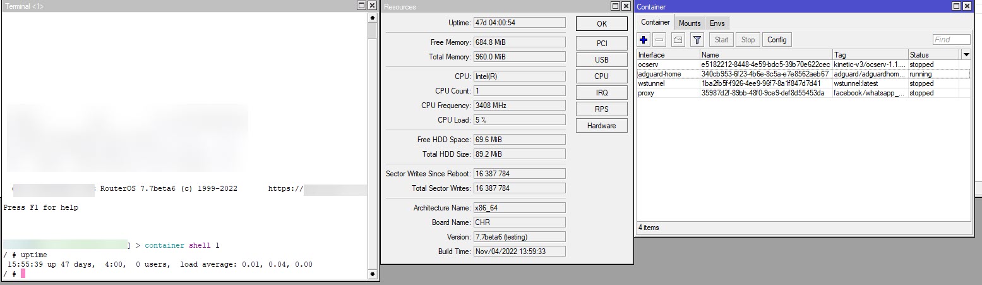
Task: Click the CPU Count value field
Action: point(519,91)
